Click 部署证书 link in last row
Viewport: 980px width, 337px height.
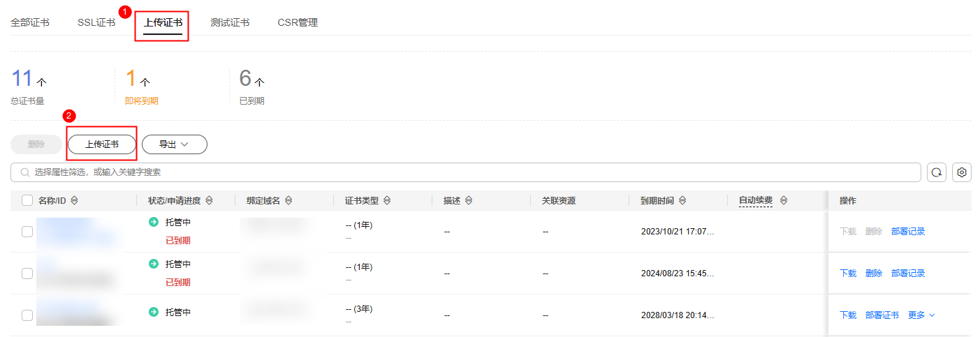coord(882,315)
